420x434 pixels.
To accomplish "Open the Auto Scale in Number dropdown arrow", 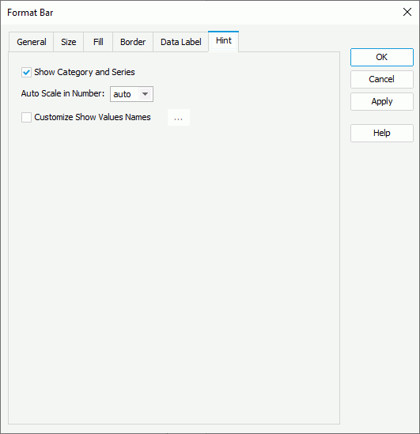I will pos(145,94).
